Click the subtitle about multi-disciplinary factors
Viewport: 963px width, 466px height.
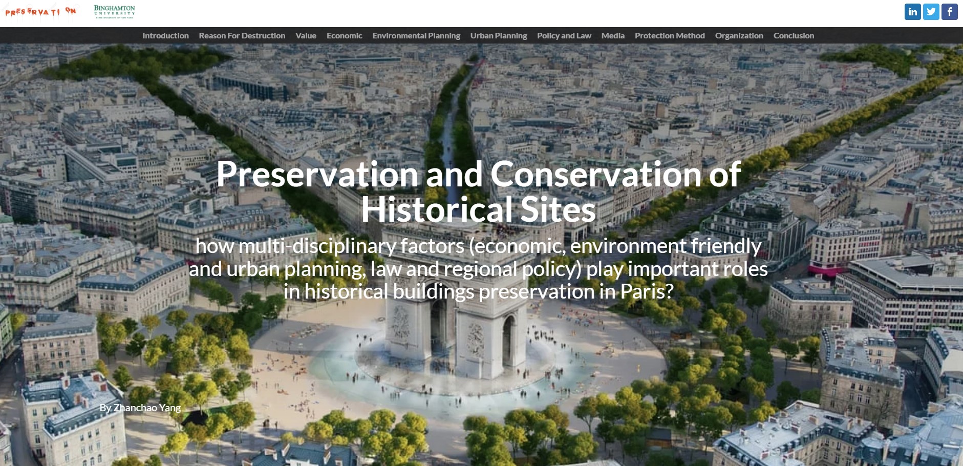click(x=478, y=268)
